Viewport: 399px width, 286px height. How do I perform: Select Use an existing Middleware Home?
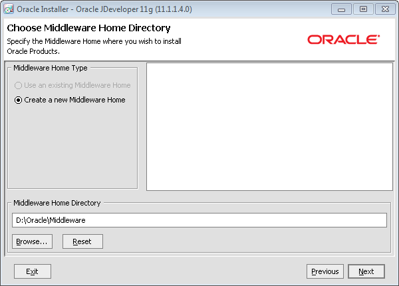[x=72, y=85]
